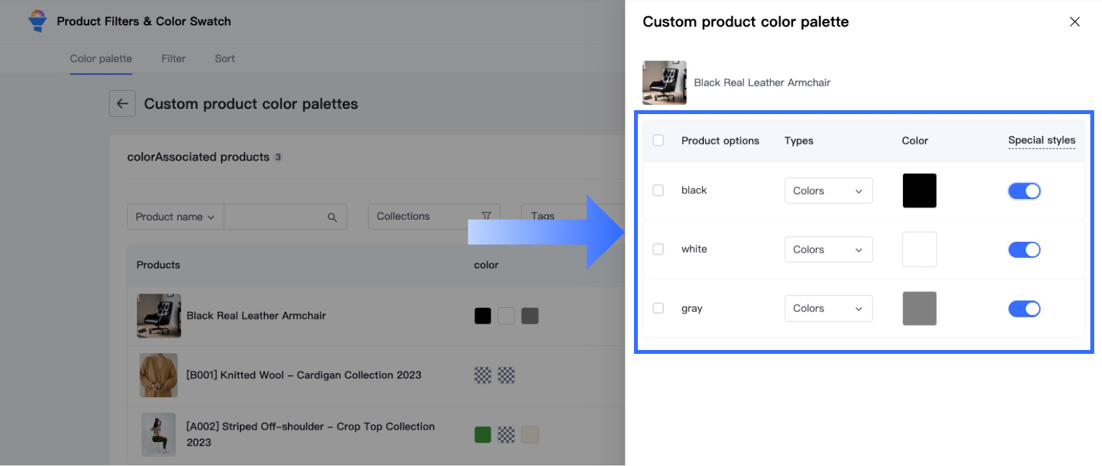Switch to the Filter tab
This screenshot has width=1102, height=466.
pyautogui.click(x=173, y=58)
